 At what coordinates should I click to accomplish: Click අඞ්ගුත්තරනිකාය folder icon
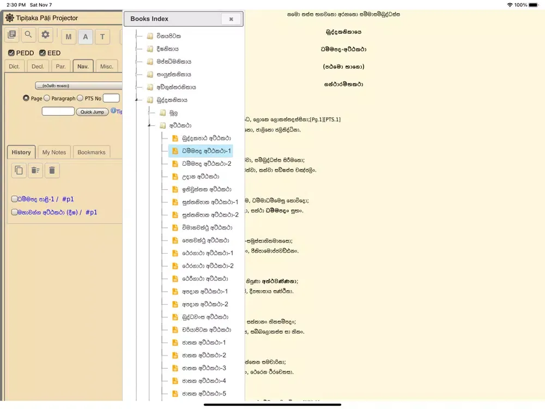click(150, 87)
